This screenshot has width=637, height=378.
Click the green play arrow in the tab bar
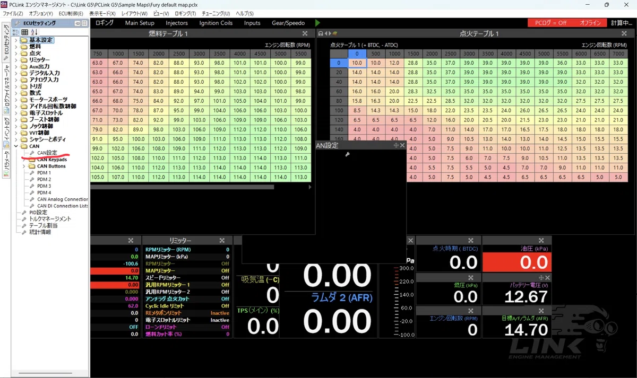[x=317, y=23]
